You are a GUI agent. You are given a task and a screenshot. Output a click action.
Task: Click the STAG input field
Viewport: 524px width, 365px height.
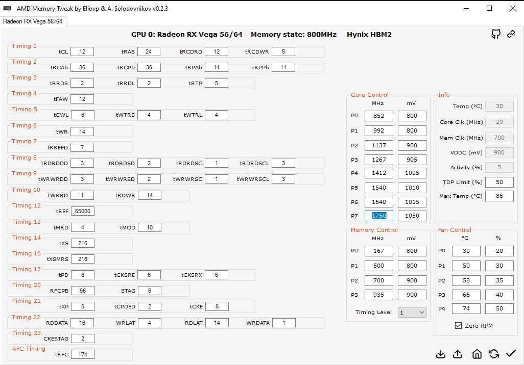tap(149, 291)
